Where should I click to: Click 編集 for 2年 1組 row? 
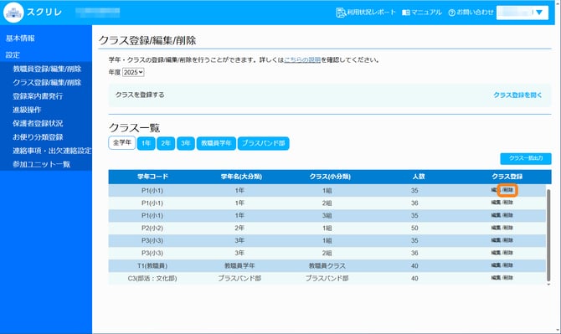pyautogui.click(x=496, y=228)
